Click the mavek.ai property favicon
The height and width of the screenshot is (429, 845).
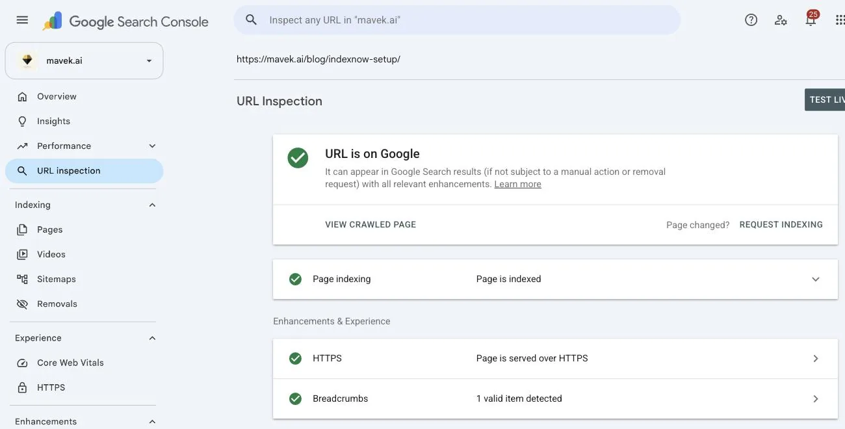[x=27, y=60]
